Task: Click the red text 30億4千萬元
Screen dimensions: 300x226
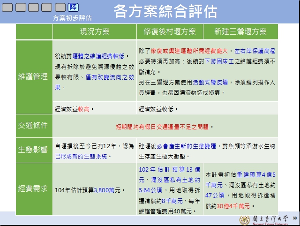Action: coord(233,206)
